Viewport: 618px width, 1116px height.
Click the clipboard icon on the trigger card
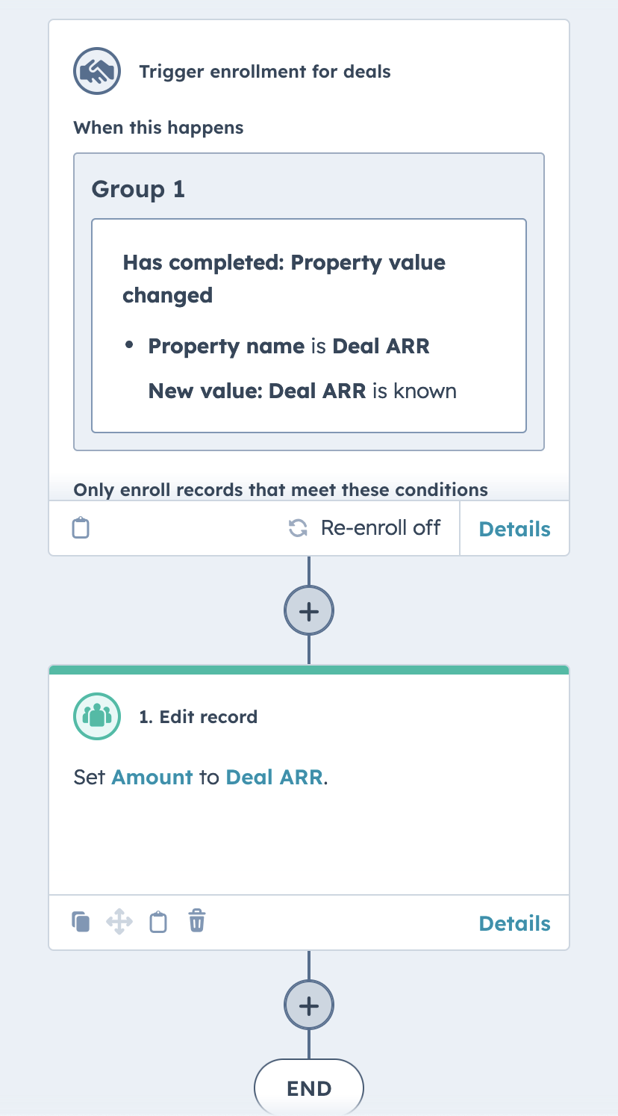[x=81, y=528]
